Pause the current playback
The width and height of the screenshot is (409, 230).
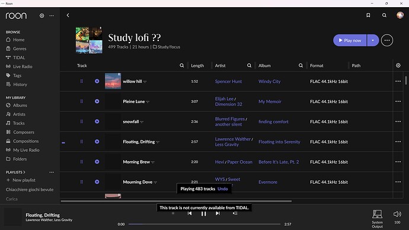click(203, 214)
